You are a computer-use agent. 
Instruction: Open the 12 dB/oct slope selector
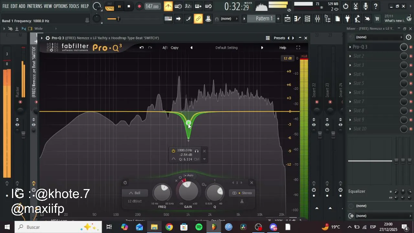pos(135,201)
